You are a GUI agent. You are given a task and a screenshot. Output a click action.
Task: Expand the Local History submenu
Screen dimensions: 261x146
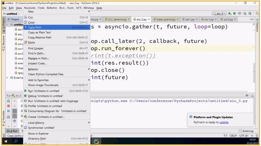[x=57, y=122]
